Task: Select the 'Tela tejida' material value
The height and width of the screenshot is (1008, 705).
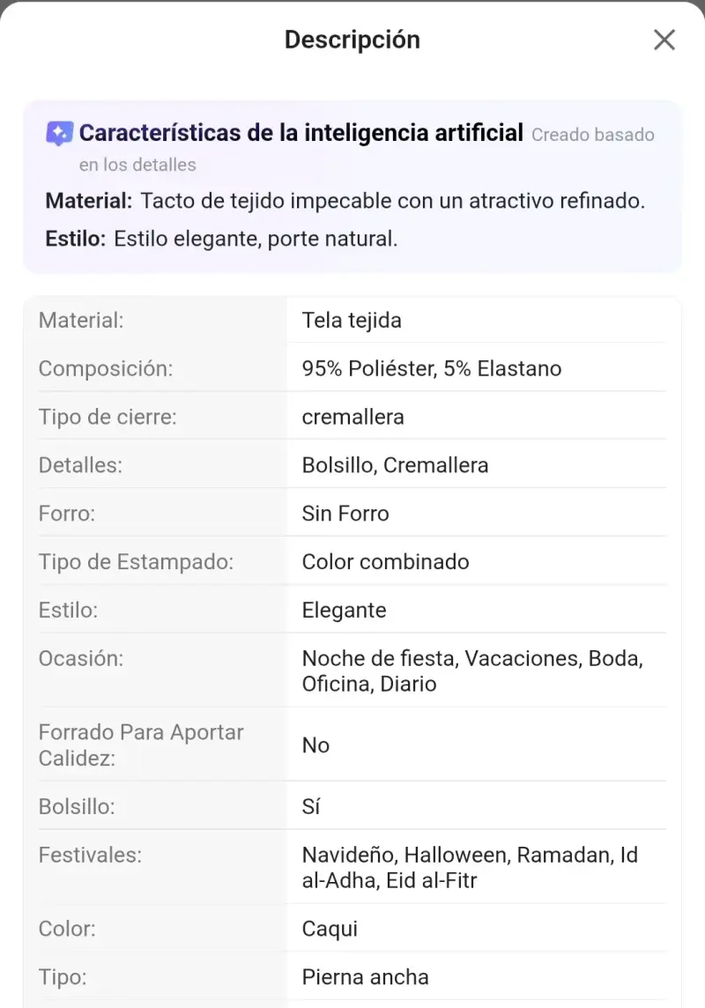Action: [352, 320]
